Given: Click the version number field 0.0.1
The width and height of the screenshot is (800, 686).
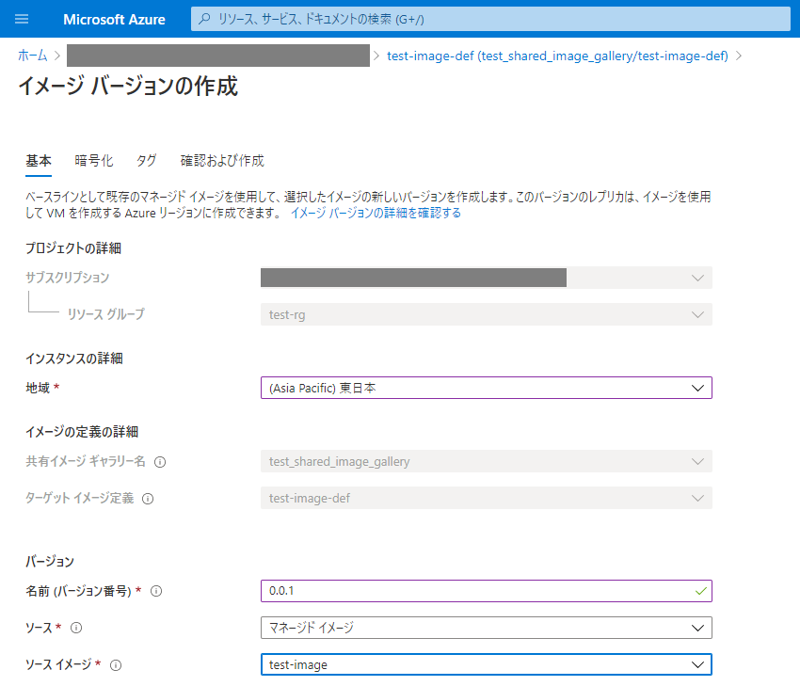Looking at the screenshot, I should [486, 591].
